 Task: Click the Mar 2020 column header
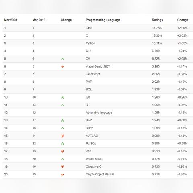click(x=10, y=20)
